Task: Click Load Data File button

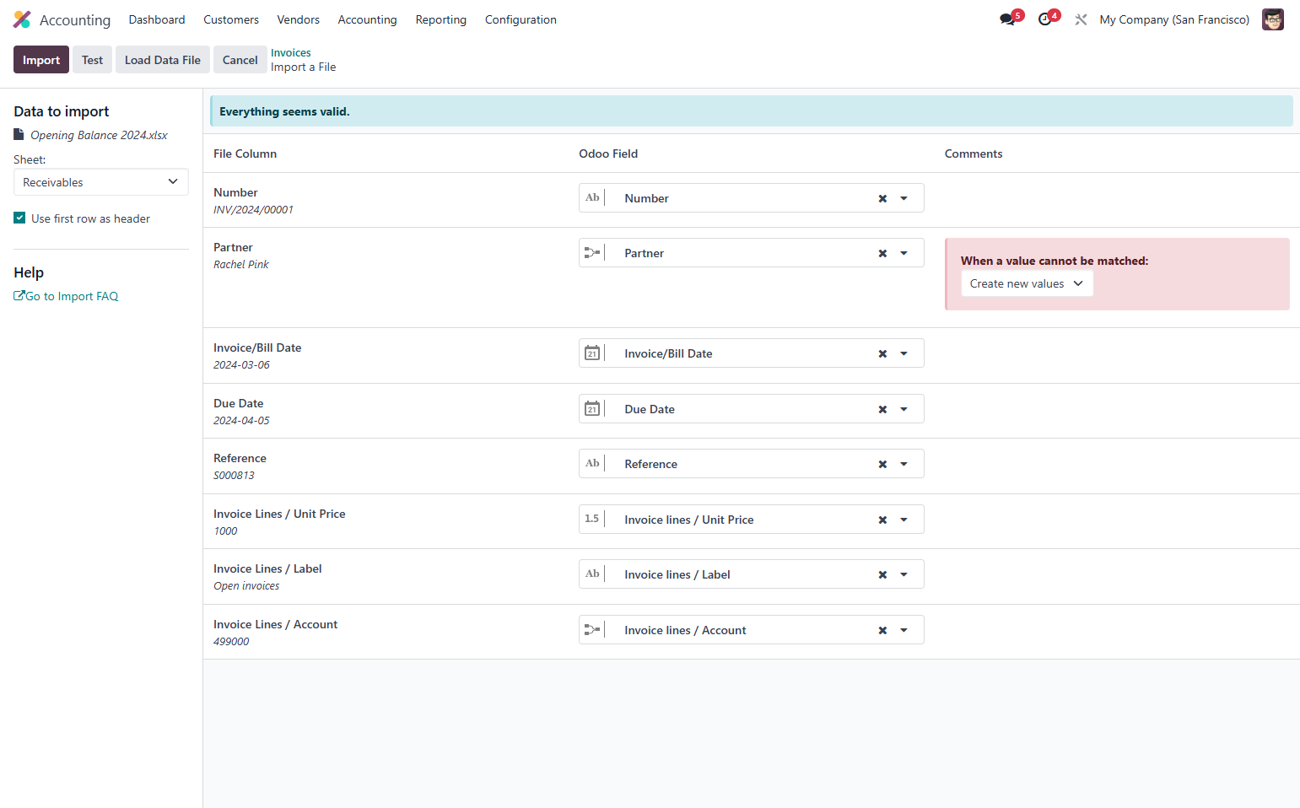Action: (x=163, y=60)
